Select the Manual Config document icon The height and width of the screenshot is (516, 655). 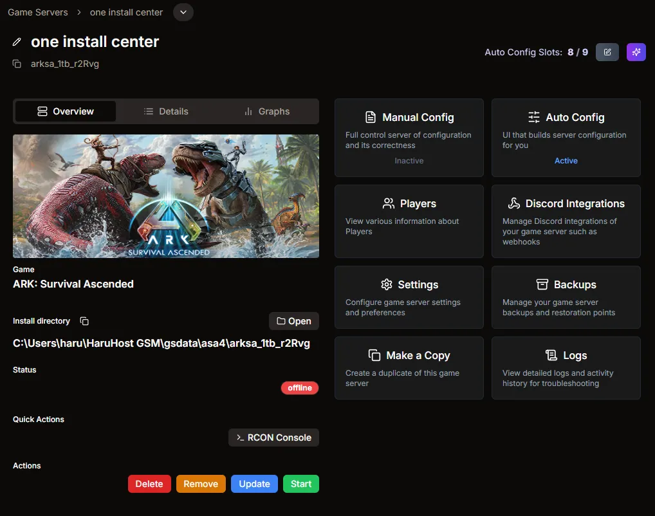point(371,116)
